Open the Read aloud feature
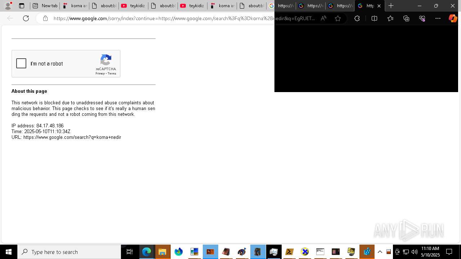The height and width of the screenshot is (259, 461). pos(323,18)
